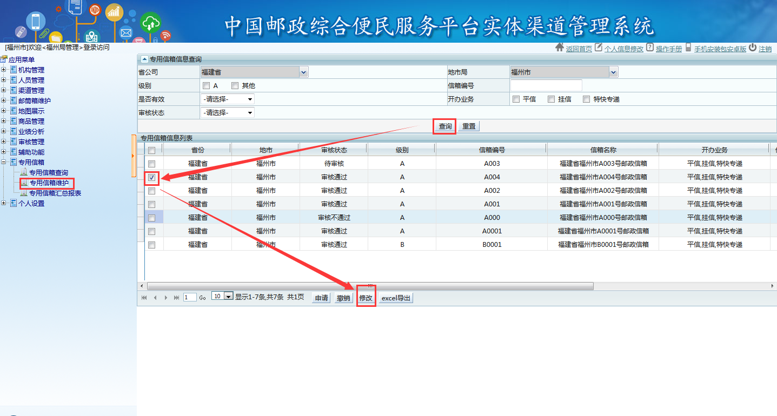Enable the 挂信 business checkbox
The width and height of the screenshot is (777, 416).
[551, 99]
